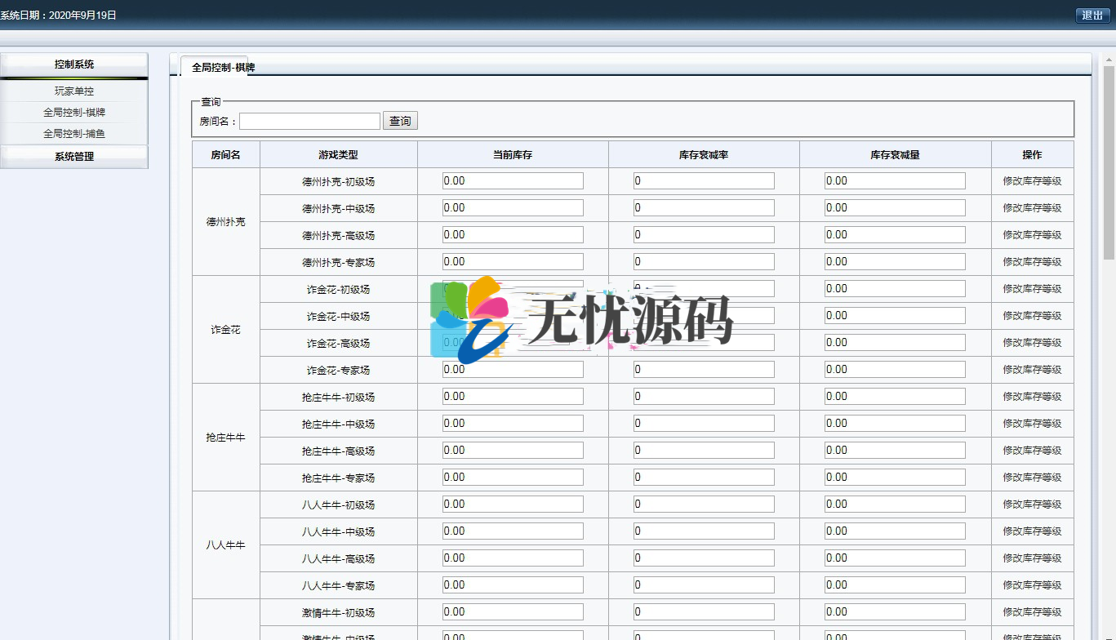The height and width of the screenshot is (640, 1116).
Task: Click 修改库存等级 for 德州扑克-初级场
Action: [1032, 180]
